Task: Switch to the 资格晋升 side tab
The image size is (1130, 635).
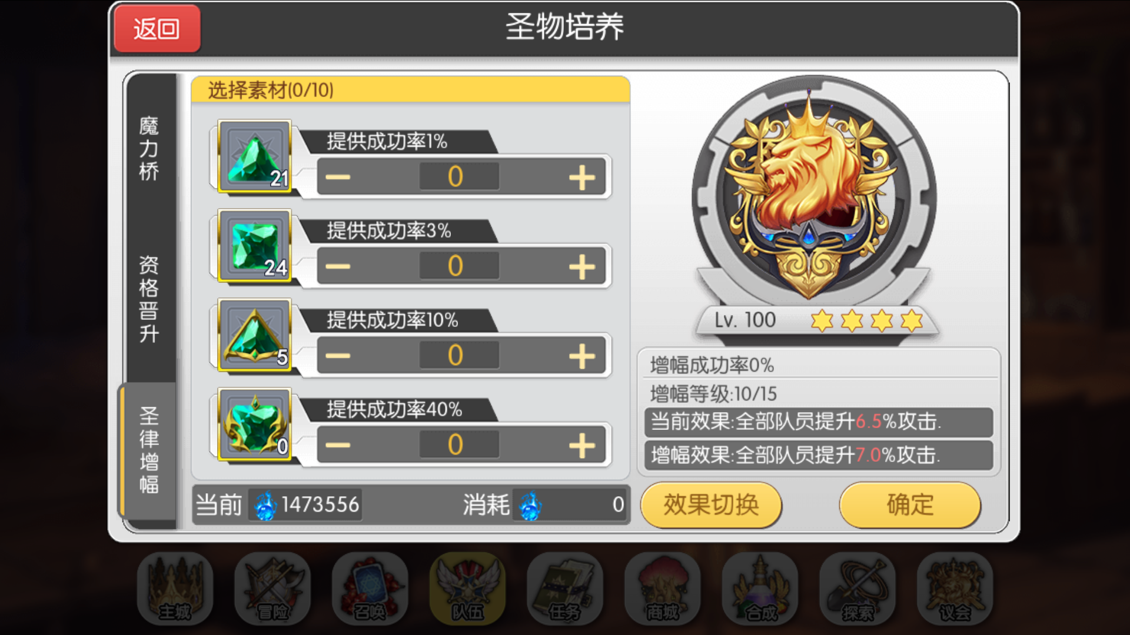Action: [x=149, y=299]
